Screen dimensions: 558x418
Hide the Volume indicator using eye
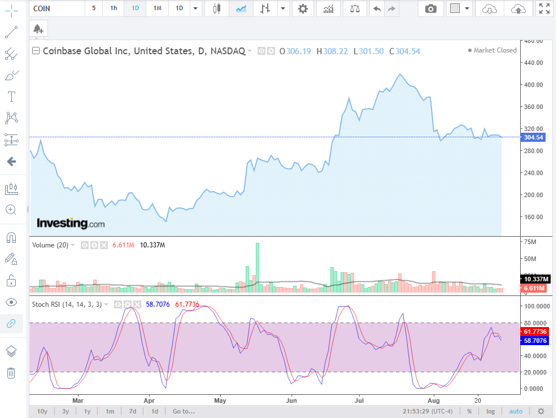(x=85, y=245)
